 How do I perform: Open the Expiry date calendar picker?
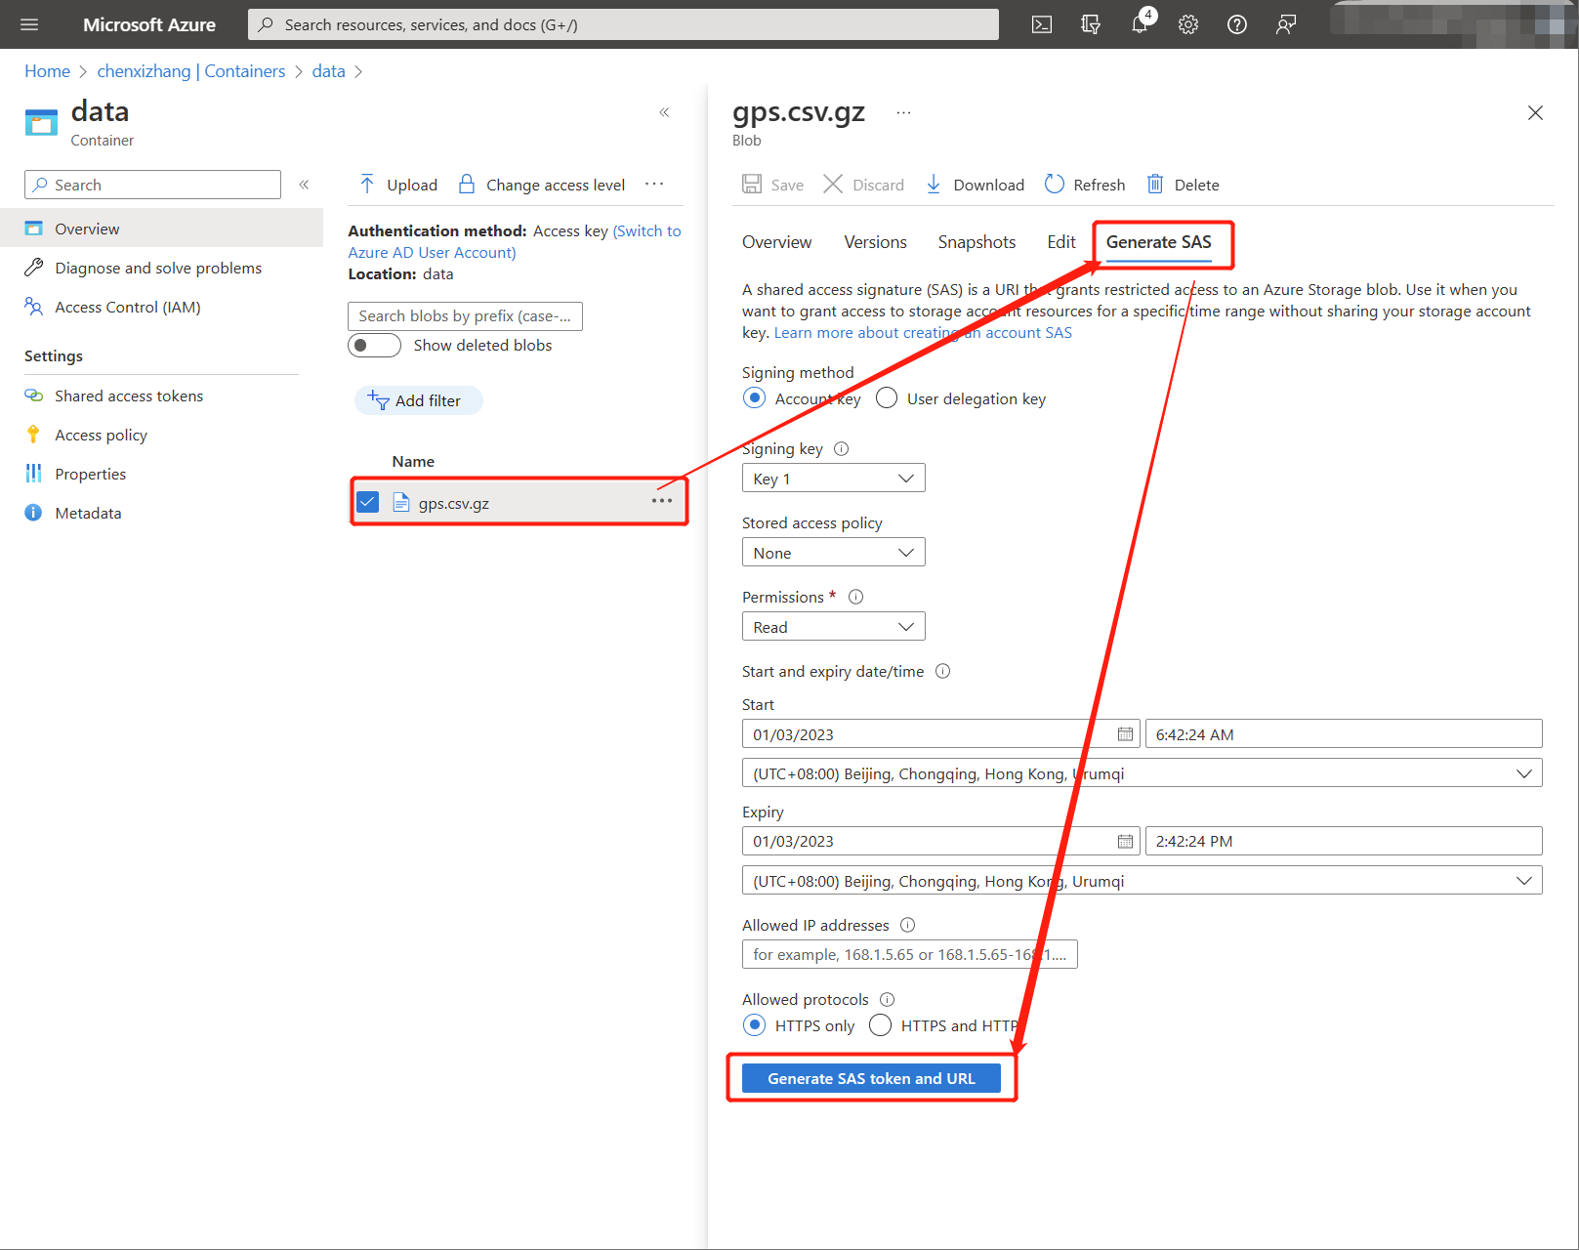[x=1125, y=841]
